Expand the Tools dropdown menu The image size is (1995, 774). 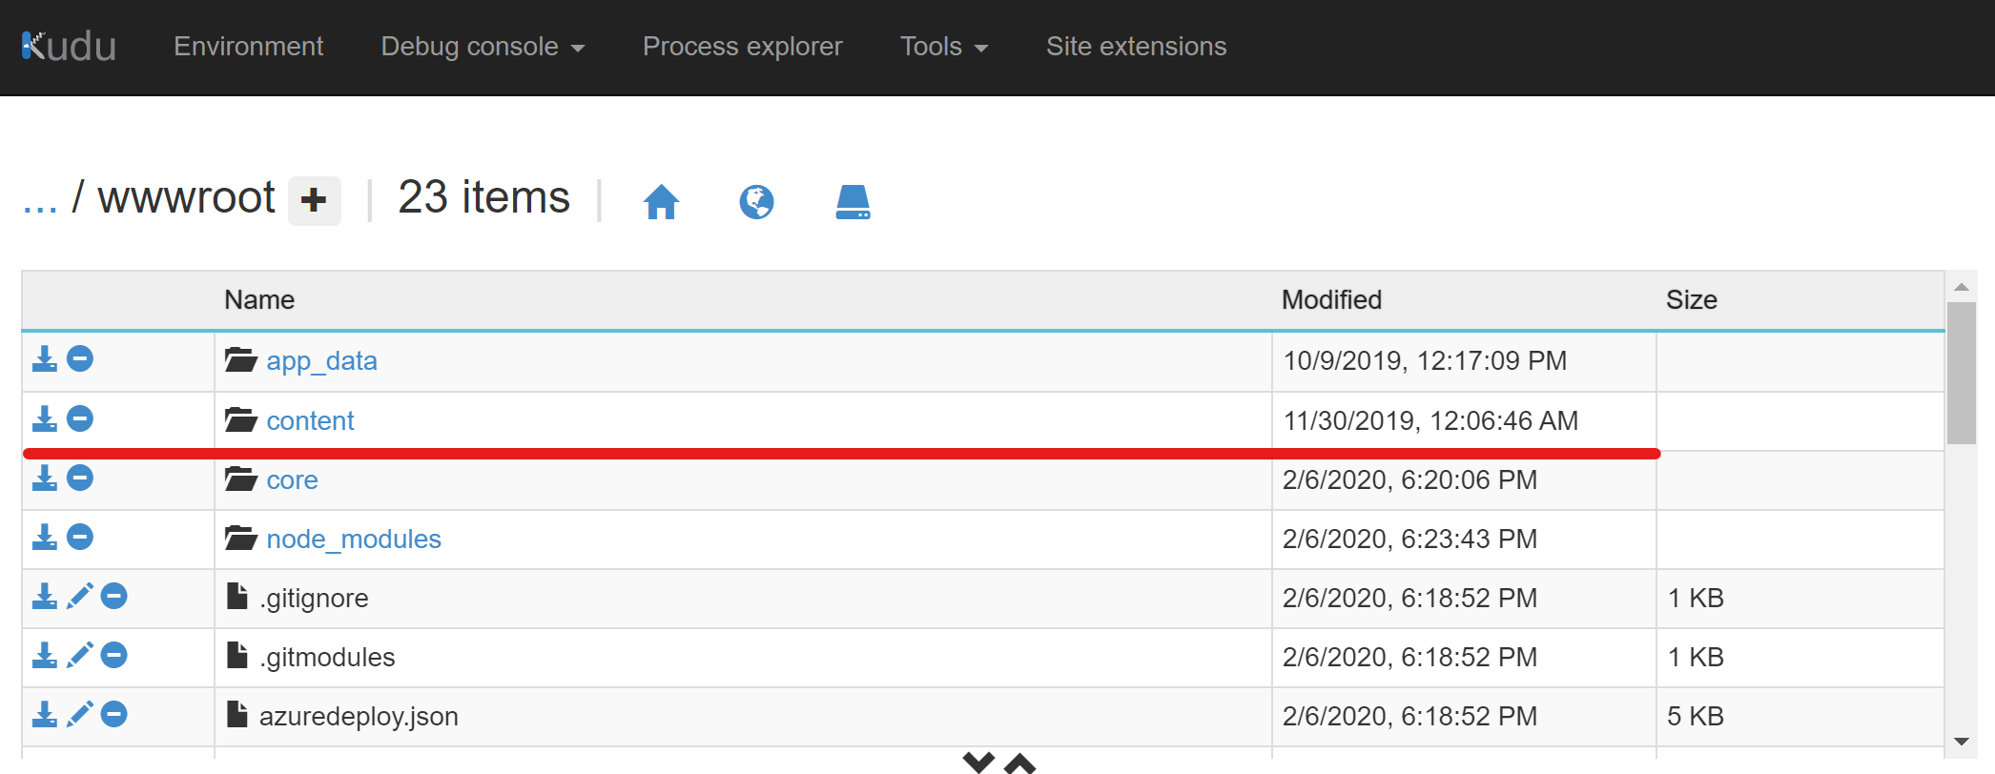click(x=944, y=46)
